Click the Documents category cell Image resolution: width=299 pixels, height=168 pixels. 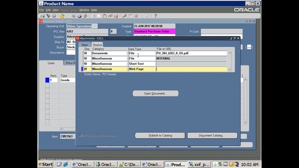tap(109, 53)
